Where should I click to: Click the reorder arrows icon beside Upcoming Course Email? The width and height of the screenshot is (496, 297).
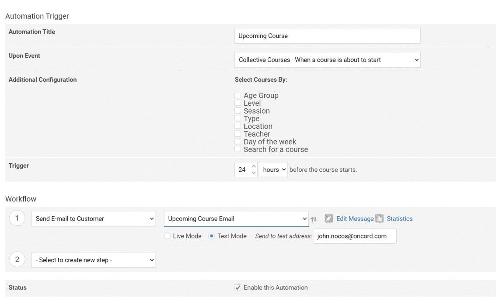pos(314,219)
